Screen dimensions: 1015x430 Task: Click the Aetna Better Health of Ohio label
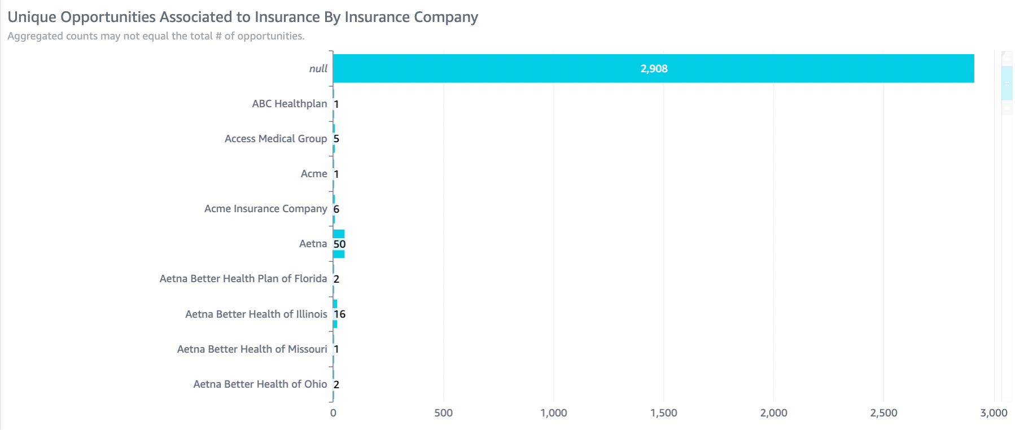click(x=260, y=384)
